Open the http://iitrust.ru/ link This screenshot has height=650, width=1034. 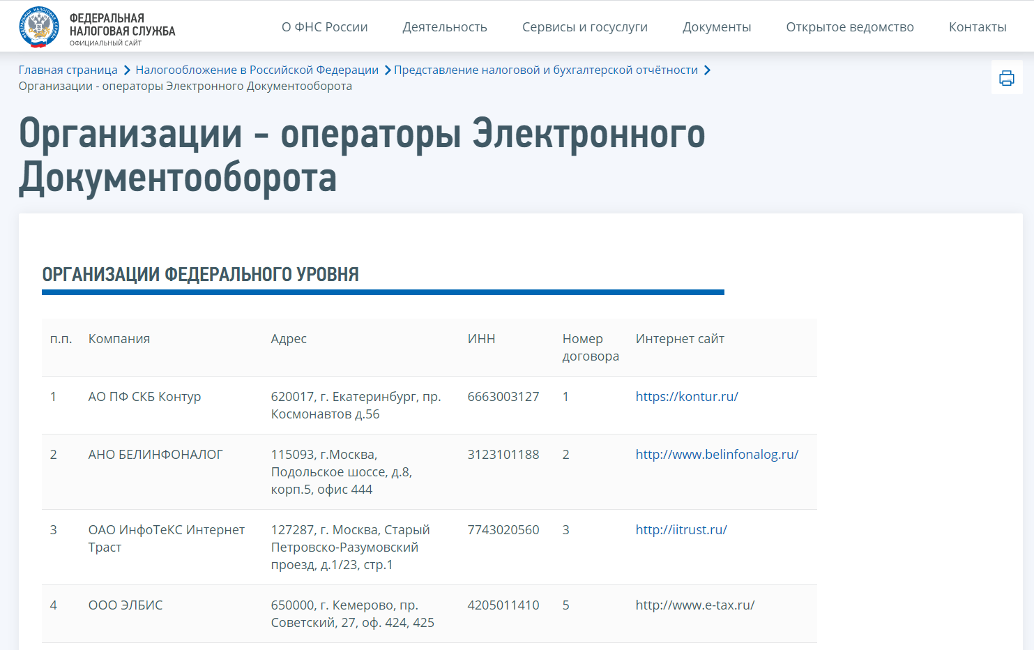pos(681,529)
